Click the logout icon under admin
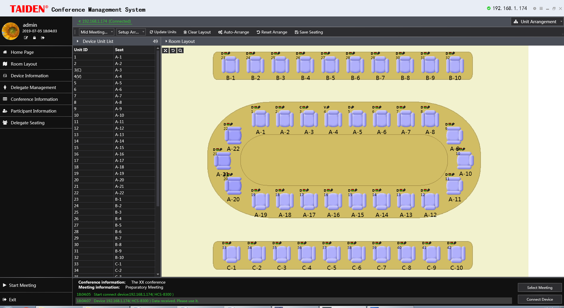This screenshot has width=564, height=308. coord(43,38)
